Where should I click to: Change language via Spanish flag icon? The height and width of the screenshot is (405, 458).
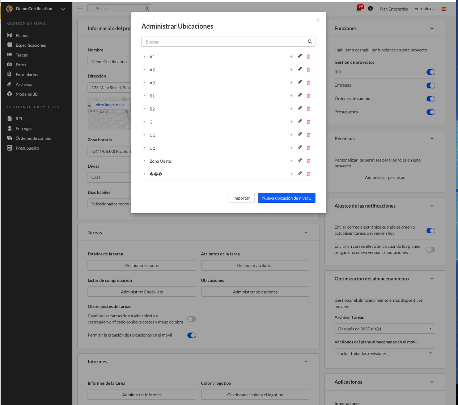444,9
